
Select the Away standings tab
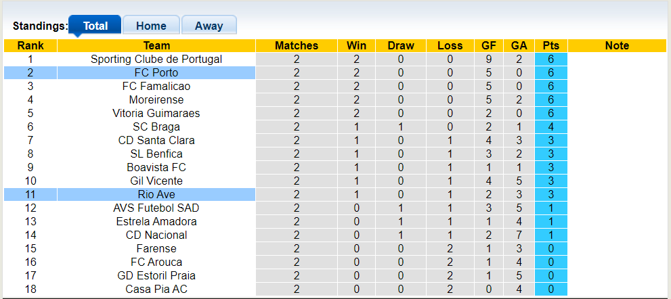coord(209,26)
